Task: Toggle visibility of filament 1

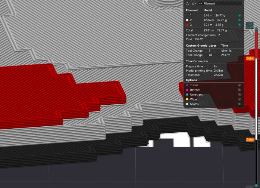Action: pos(240,15)
